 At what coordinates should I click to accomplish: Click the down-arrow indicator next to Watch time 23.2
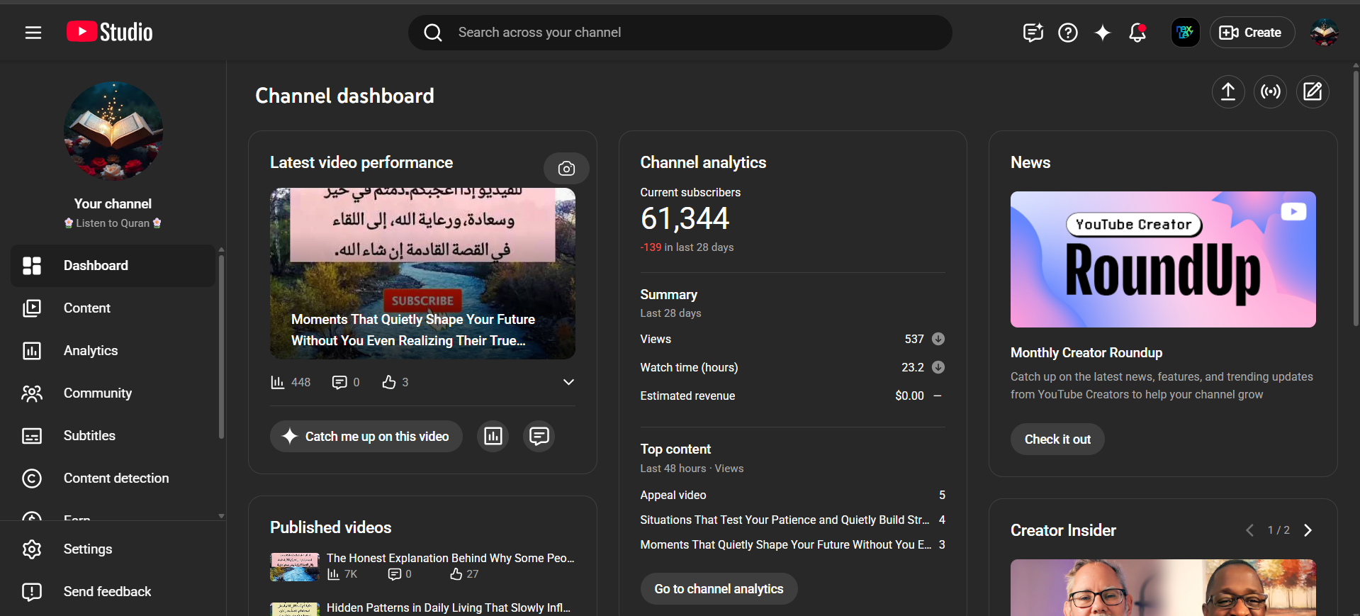point(938,367)
